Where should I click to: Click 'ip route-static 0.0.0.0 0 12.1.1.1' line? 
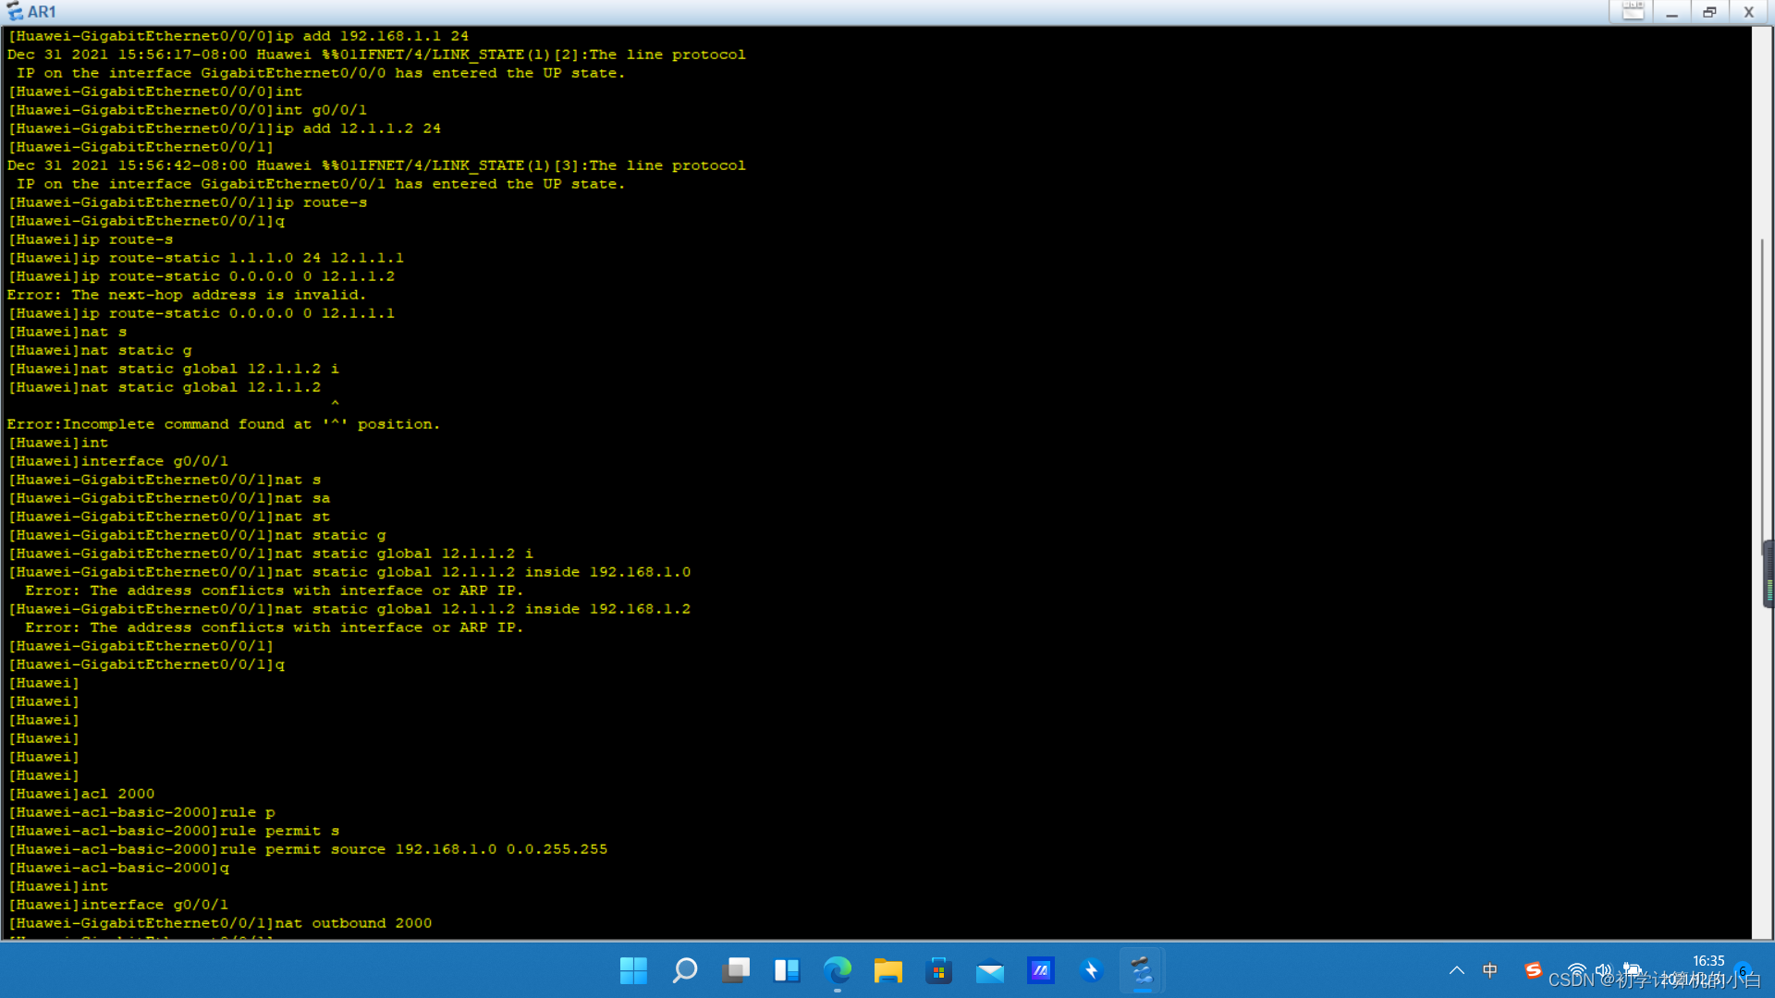[202, 313]
